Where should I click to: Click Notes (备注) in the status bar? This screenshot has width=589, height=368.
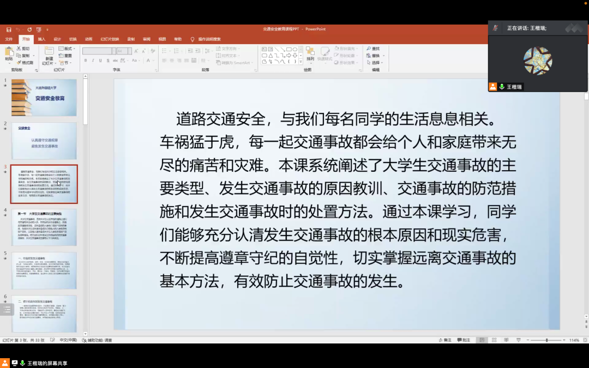coord(446,340)
